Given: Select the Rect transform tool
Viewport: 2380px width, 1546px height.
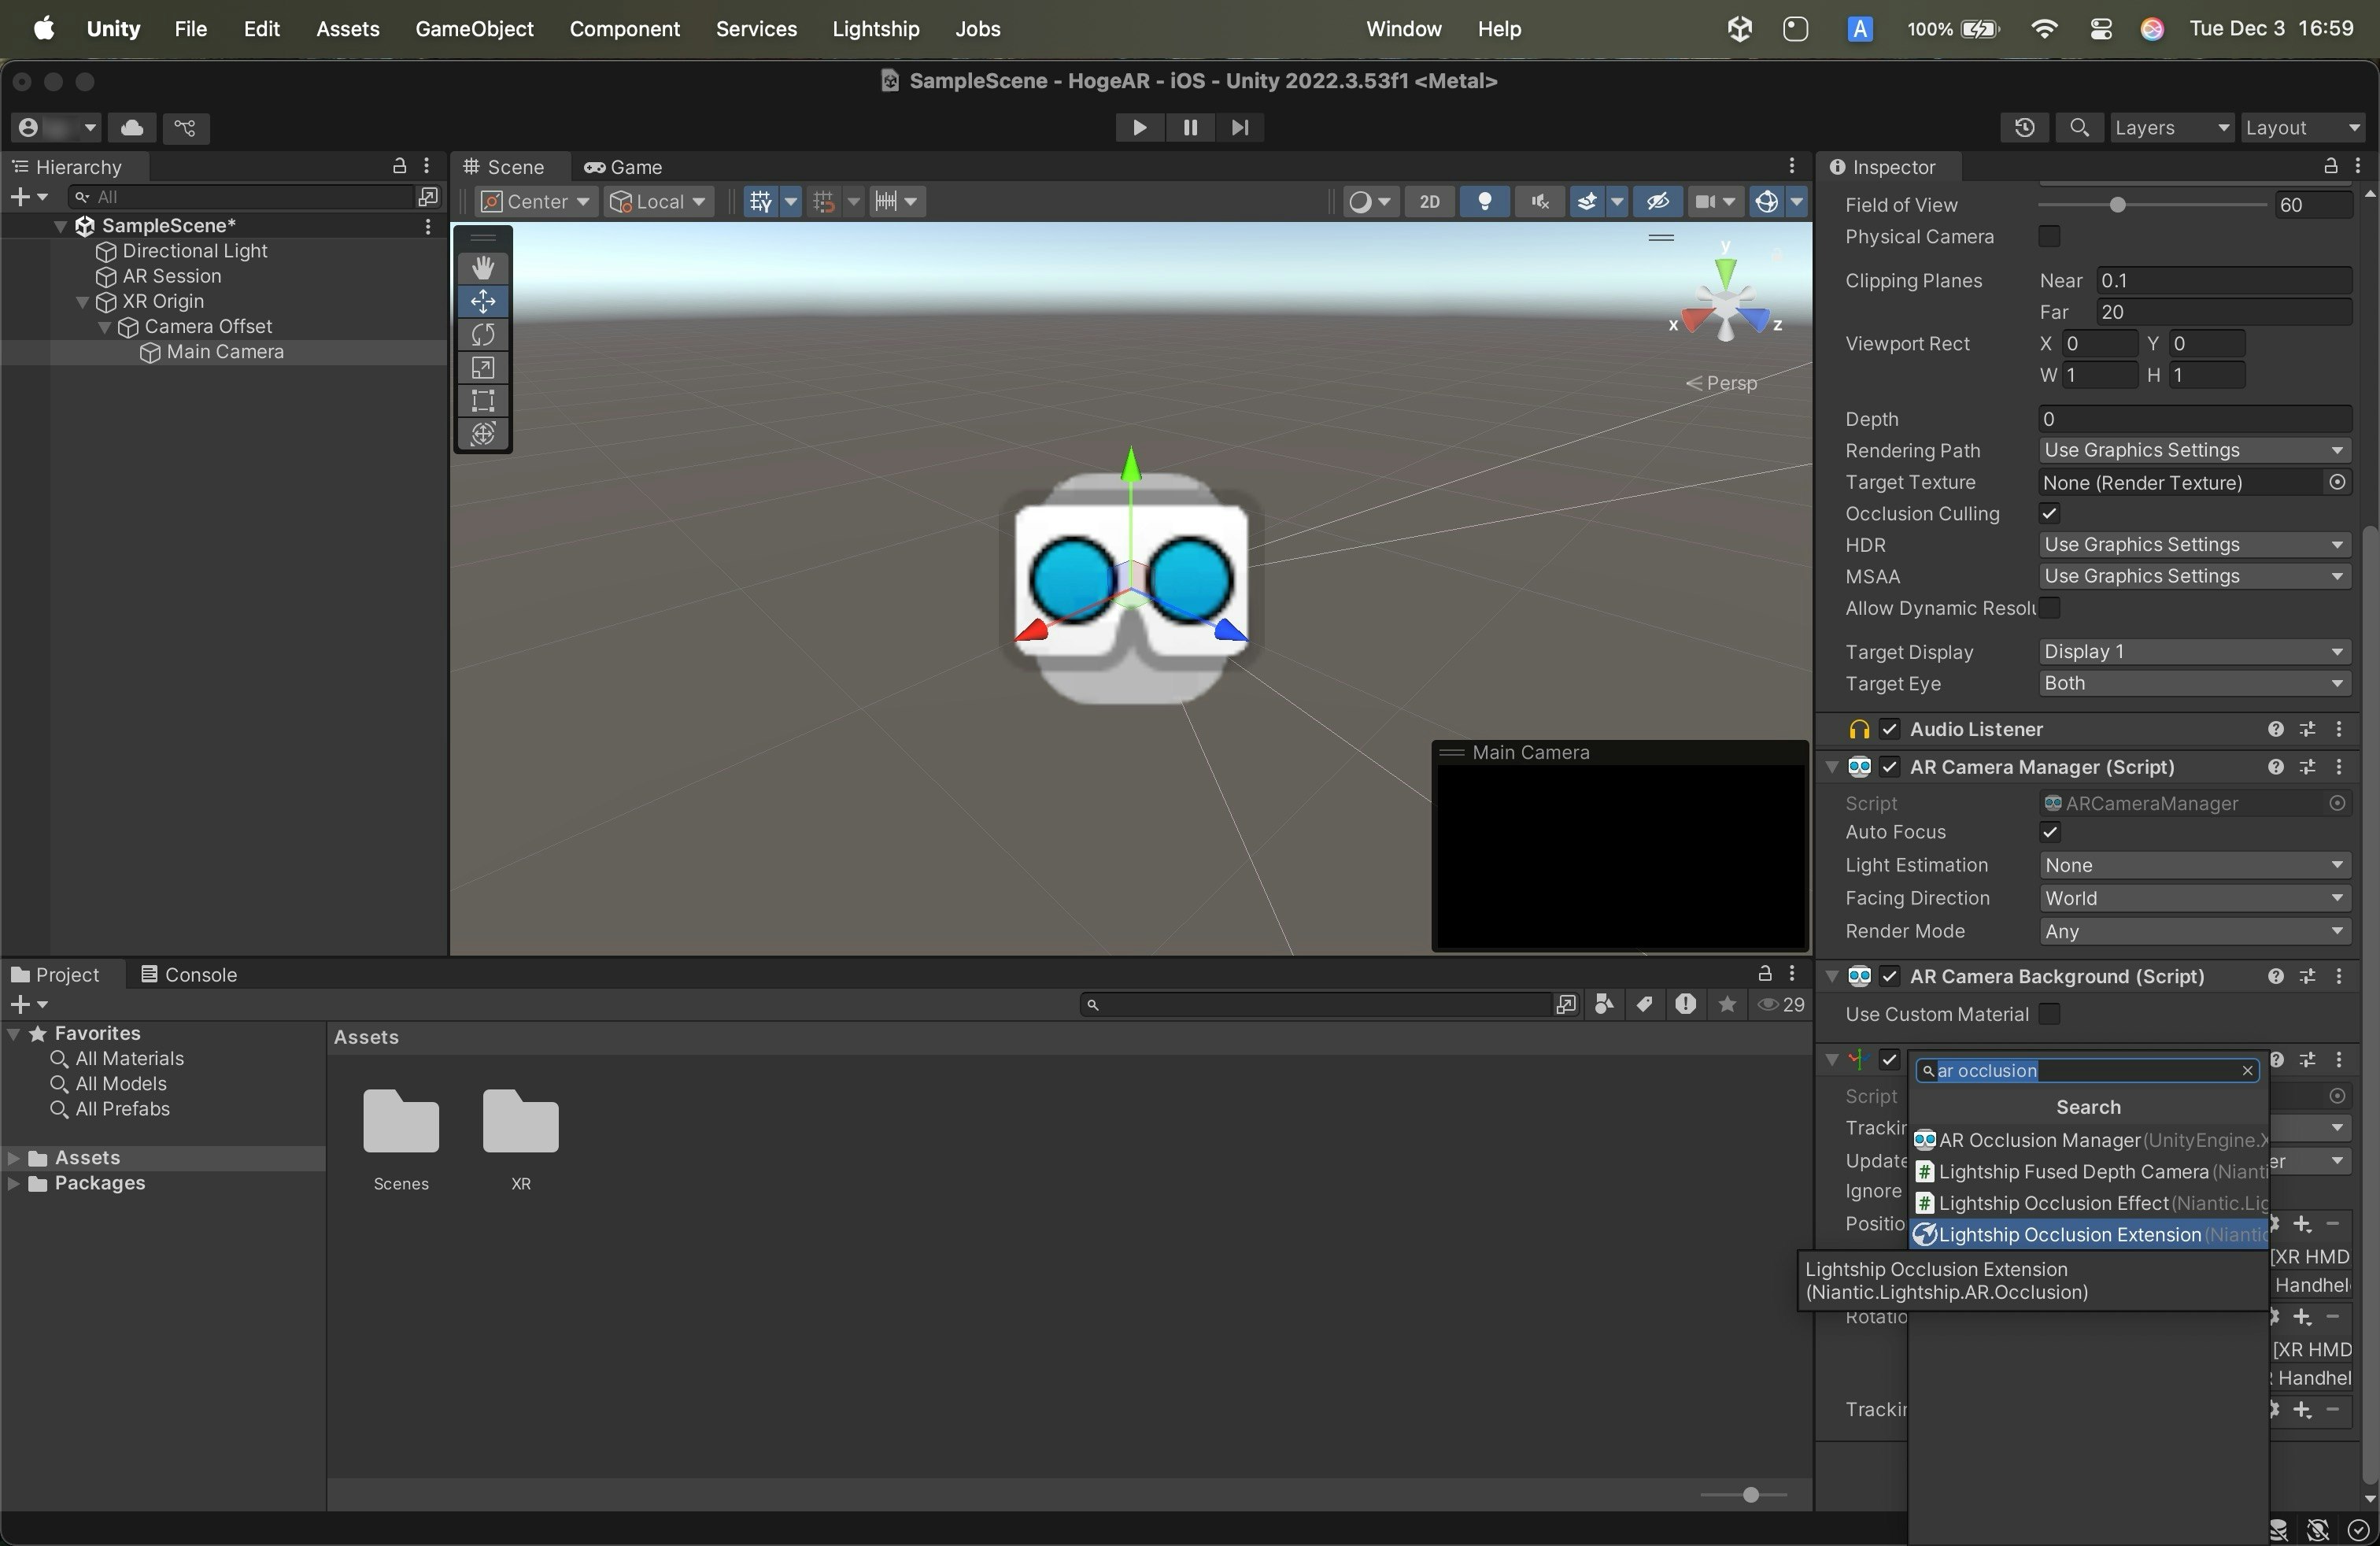Looking at the screenshot, I should pyautogui.click(x=483, y=401).
